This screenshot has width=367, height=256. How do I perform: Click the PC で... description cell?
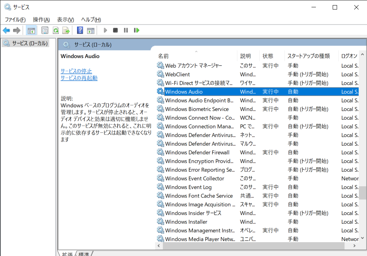pyautogui.click(x=247, y=126)
